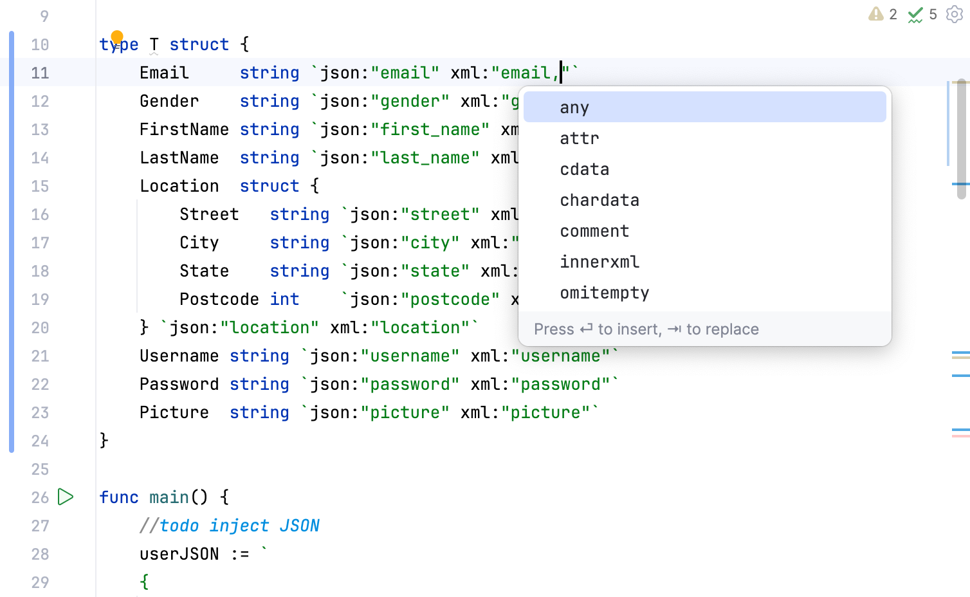970x597 pixels.
Task: Choose the "attr" completion suggestion
Action: coord(579,138)
